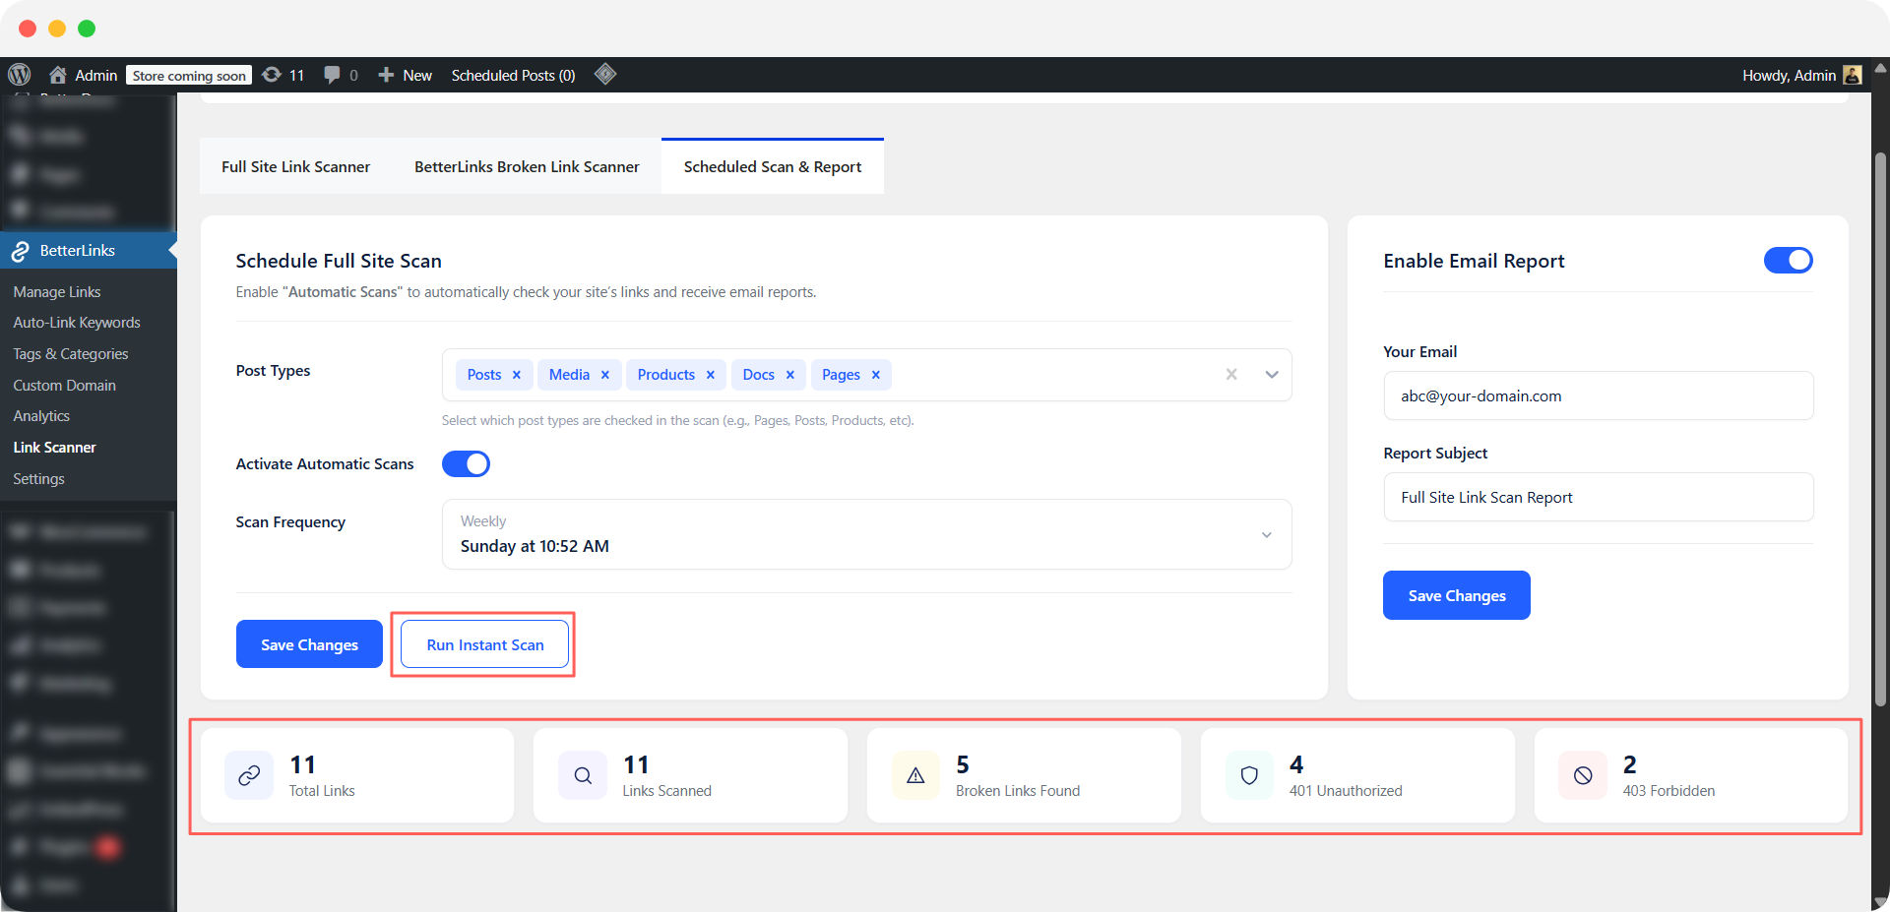The width and height of the screenshot is (1890, 912).
Task: Click the 401 Unauthorized label
Action: coord(1346,791)
